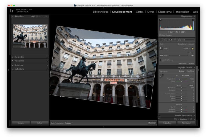The height and width of the screenshot is (138, 207).
Task: Click the Précédent button
Action: 167,123
